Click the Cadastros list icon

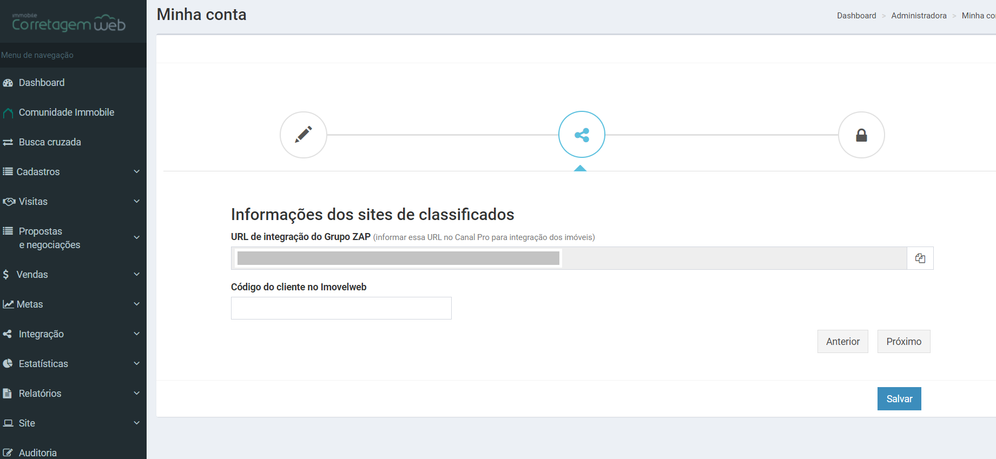(x=8, y=171)
